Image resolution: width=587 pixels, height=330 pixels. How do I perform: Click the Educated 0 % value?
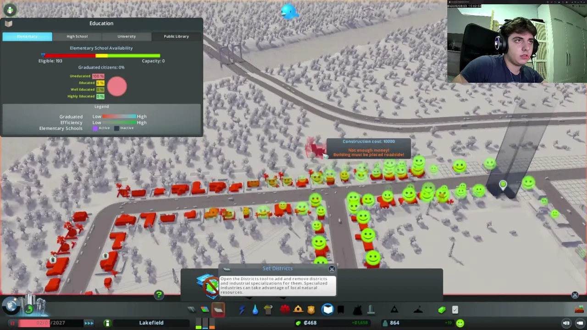(x=100, y=83)
